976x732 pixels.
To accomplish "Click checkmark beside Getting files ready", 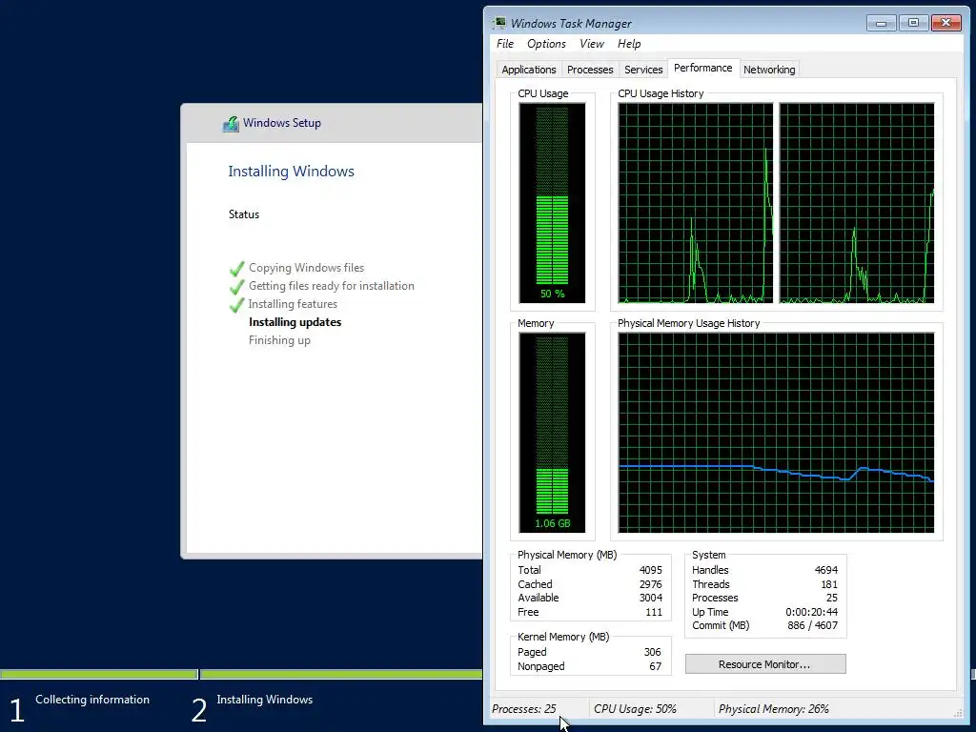I will 236,286.
